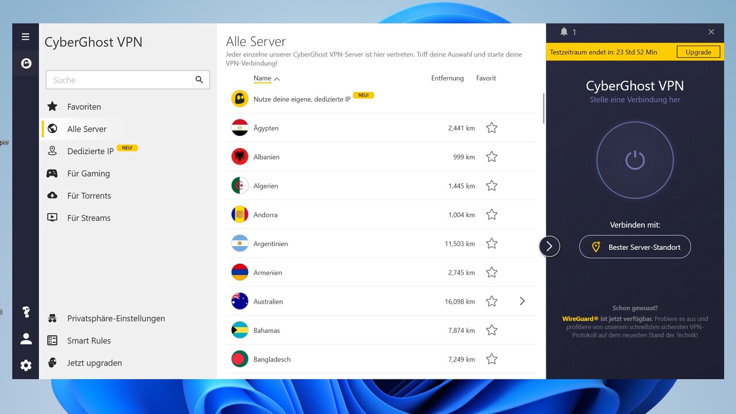
Task: Open the settings gear icon
Action: (26, 365)
